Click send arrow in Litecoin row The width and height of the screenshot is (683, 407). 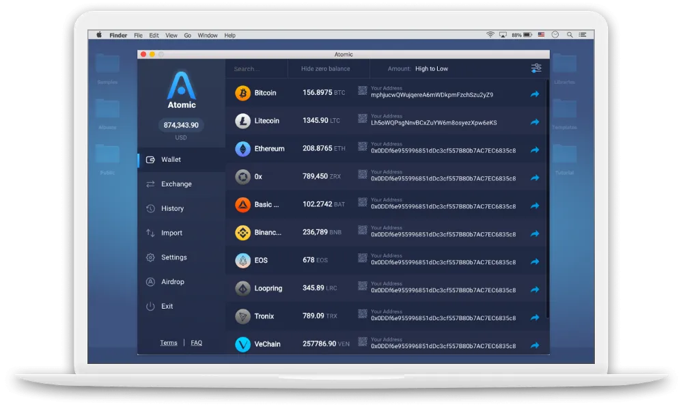(535, 122)
